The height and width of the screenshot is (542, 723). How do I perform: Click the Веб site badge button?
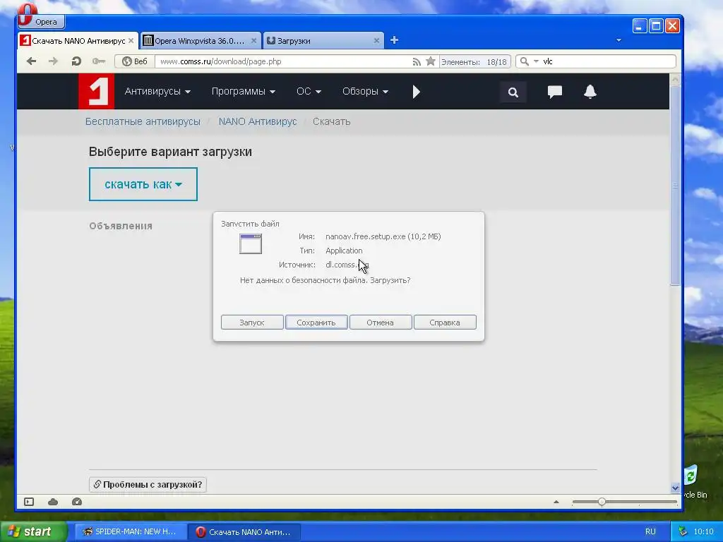[134, 61]
